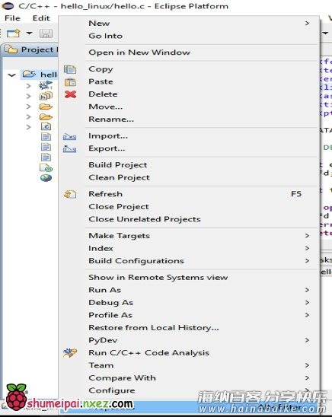Click the red Delete cross icon
The image size is (332, 417).
pyautogui.click(x=70, y=94)
